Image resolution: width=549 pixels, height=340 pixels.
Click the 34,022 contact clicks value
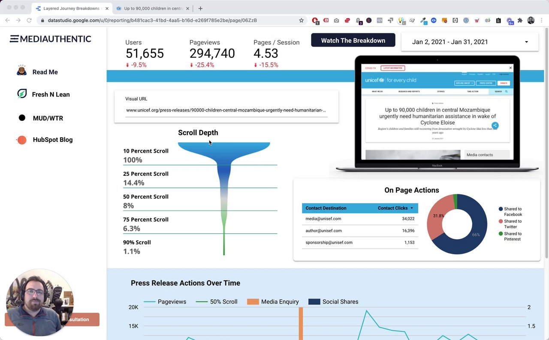(x=408, y=219)
